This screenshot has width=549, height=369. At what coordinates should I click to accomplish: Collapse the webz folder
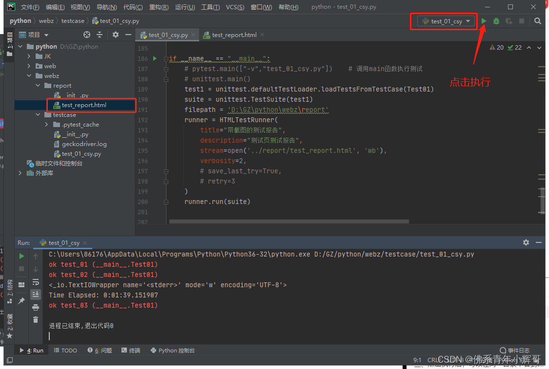[x=29, y=76]
